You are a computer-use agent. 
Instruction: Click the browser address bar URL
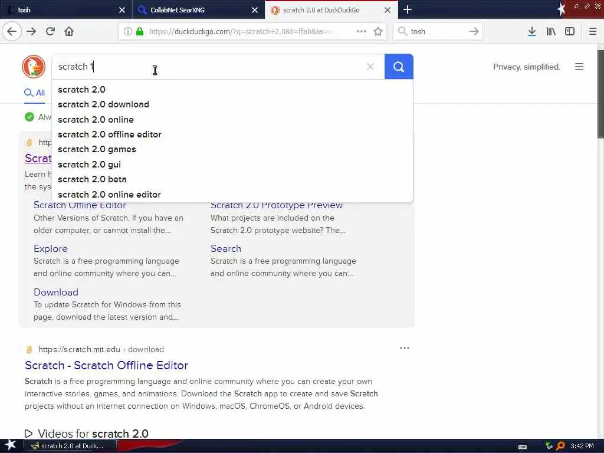pyautogui.click(x=240, y=32)
